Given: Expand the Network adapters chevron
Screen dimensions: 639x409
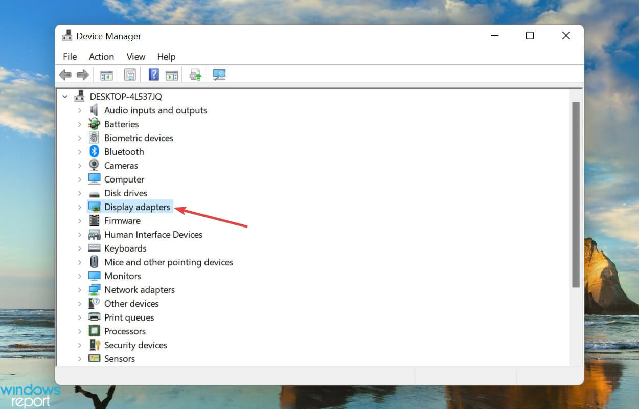Looking at the screenshot, I should pyautogui.click(x=79, y=290).
